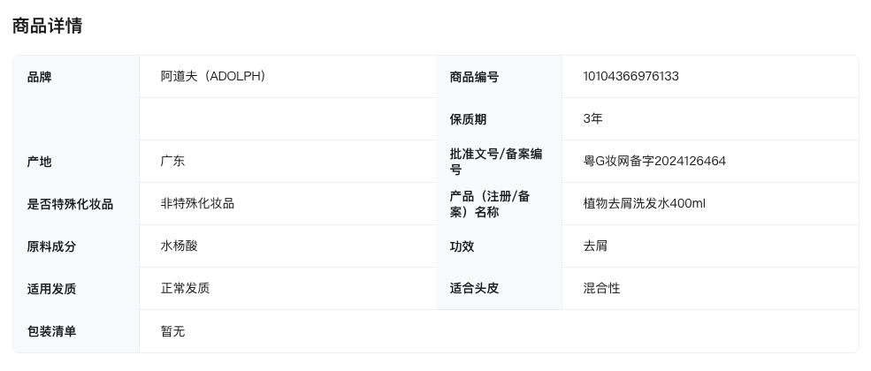Image resolution: width=871 pixels, height=371 pixels.
Task: Click filing number 粤G妆网备字2024126464
Action: coord(654,161)
